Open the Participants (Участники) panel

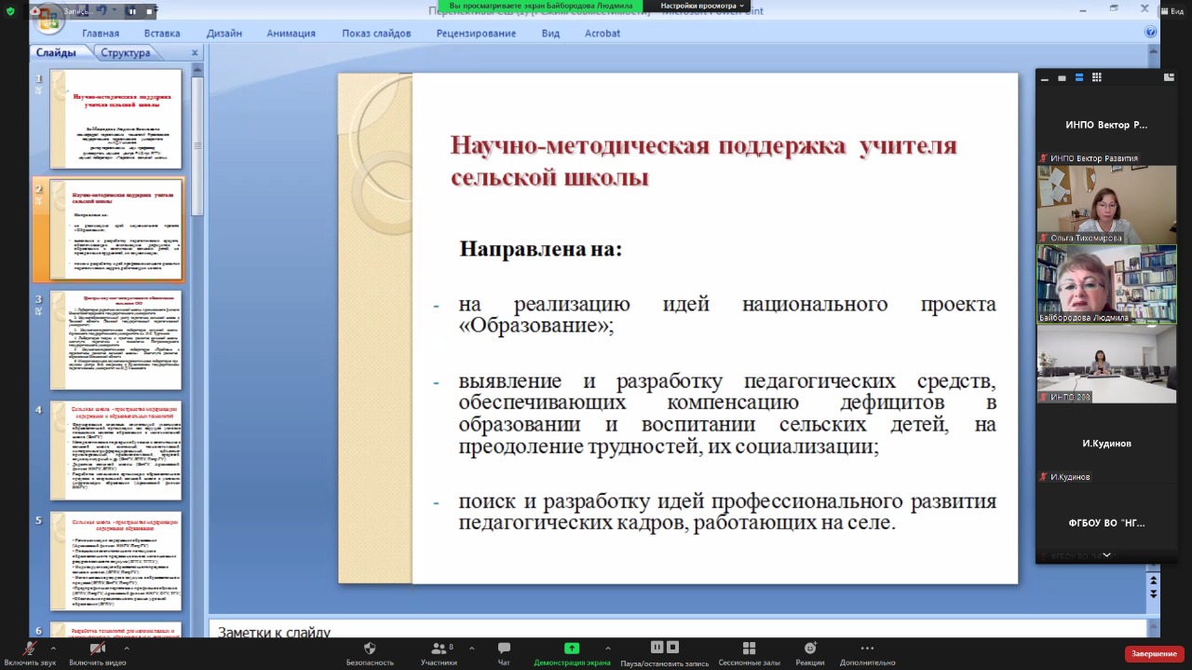point(438,649)
